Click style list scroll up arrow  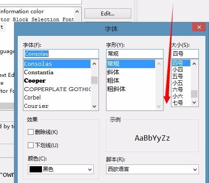[x=159, y=64]
